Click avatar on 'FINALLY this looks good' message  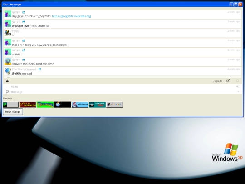(8, 61)
